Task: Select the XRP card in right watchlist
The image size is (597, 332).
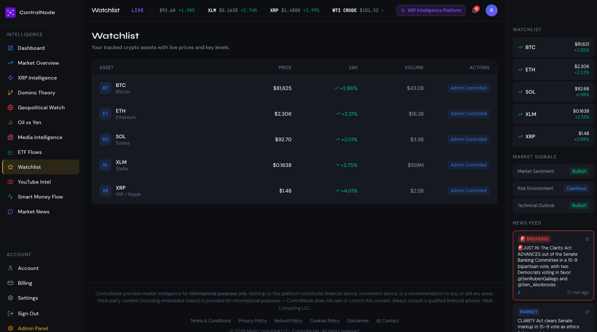Action: (x=553, y=136)
